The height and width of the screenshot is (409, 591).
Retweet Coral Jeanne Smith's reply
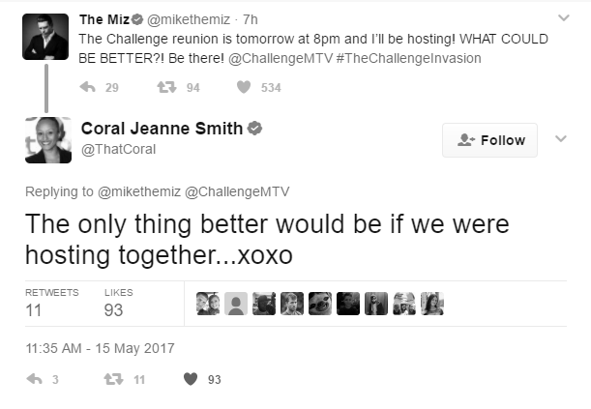click(x=113, y=379)
